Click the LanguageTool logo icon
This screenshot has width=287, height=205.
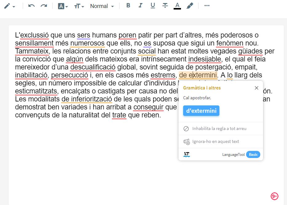tap(187, 155)
